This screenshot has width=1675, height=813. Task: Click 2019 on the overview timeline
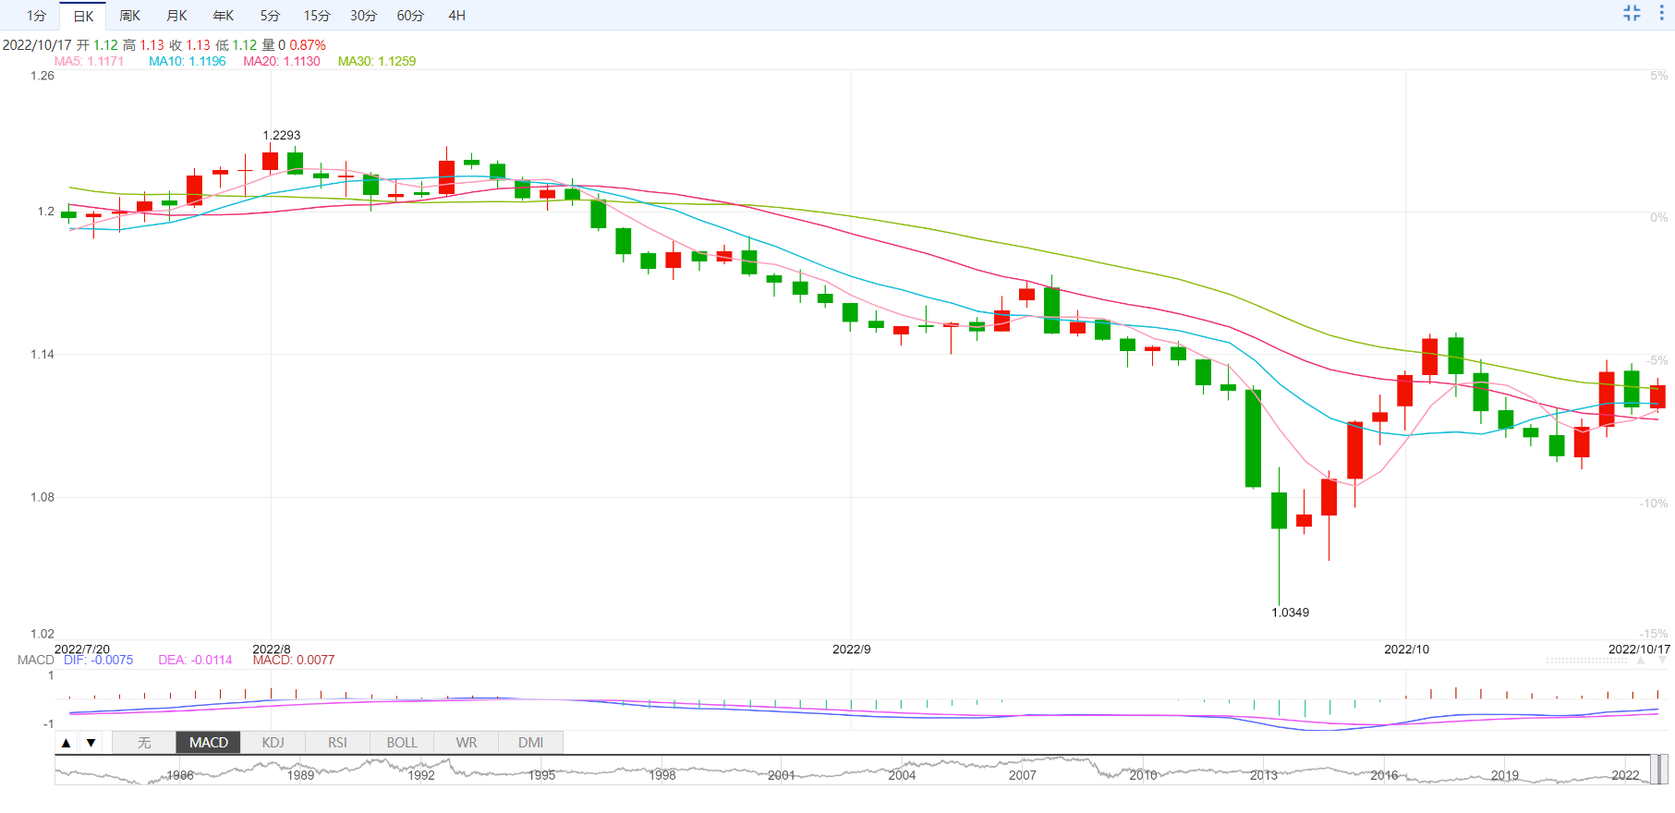(1504, 775)
